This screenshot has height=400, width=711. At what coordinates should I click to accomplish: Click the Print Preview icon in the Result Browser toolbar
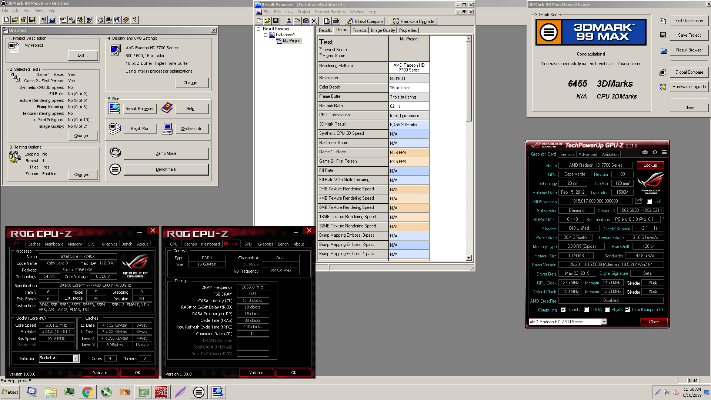click(x=327, y=21)
